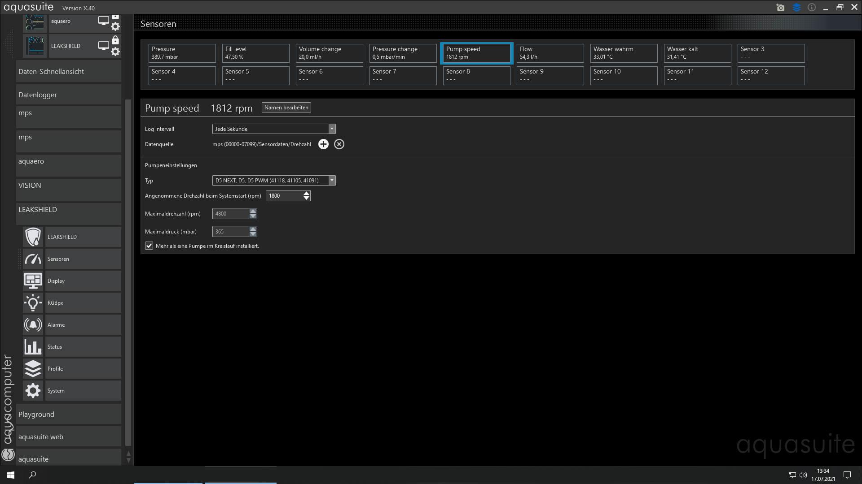Click the camera icon in the title bar
The height and width of the screenshot is (484, 862).
tap(780, 8)
